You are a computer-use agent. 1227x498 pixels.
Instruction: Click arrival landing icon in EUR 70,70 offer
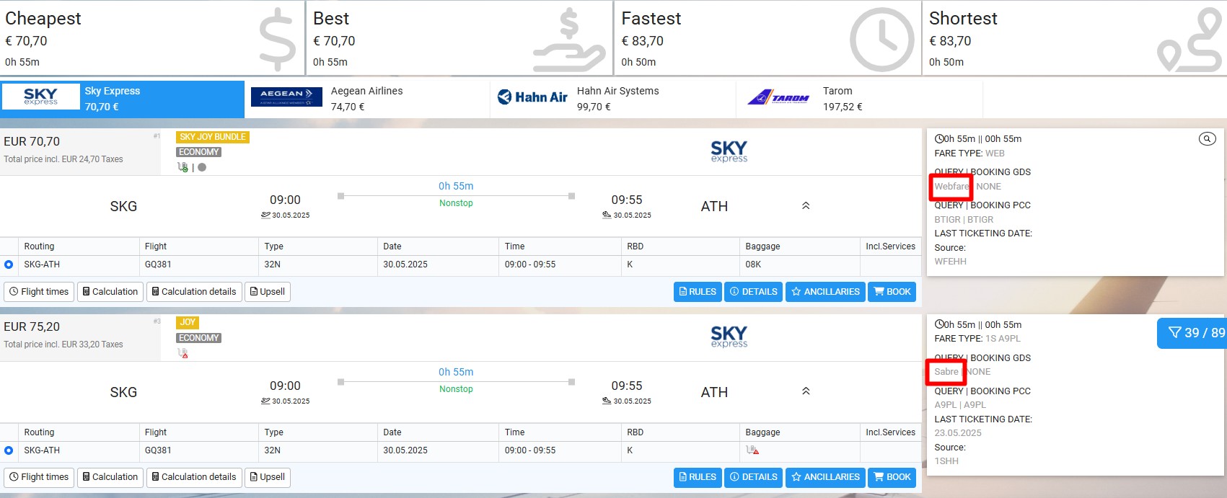(607, 215)
